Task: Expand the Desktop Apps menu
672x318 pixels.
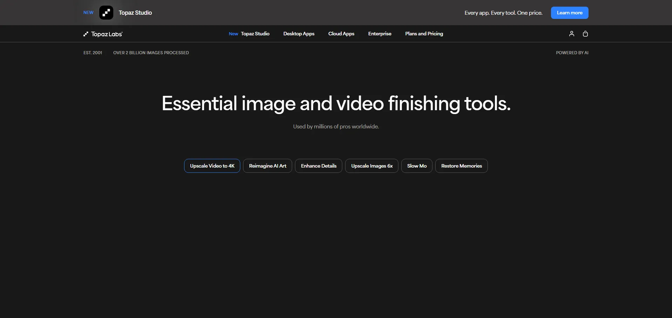Action: click(299, 34)
